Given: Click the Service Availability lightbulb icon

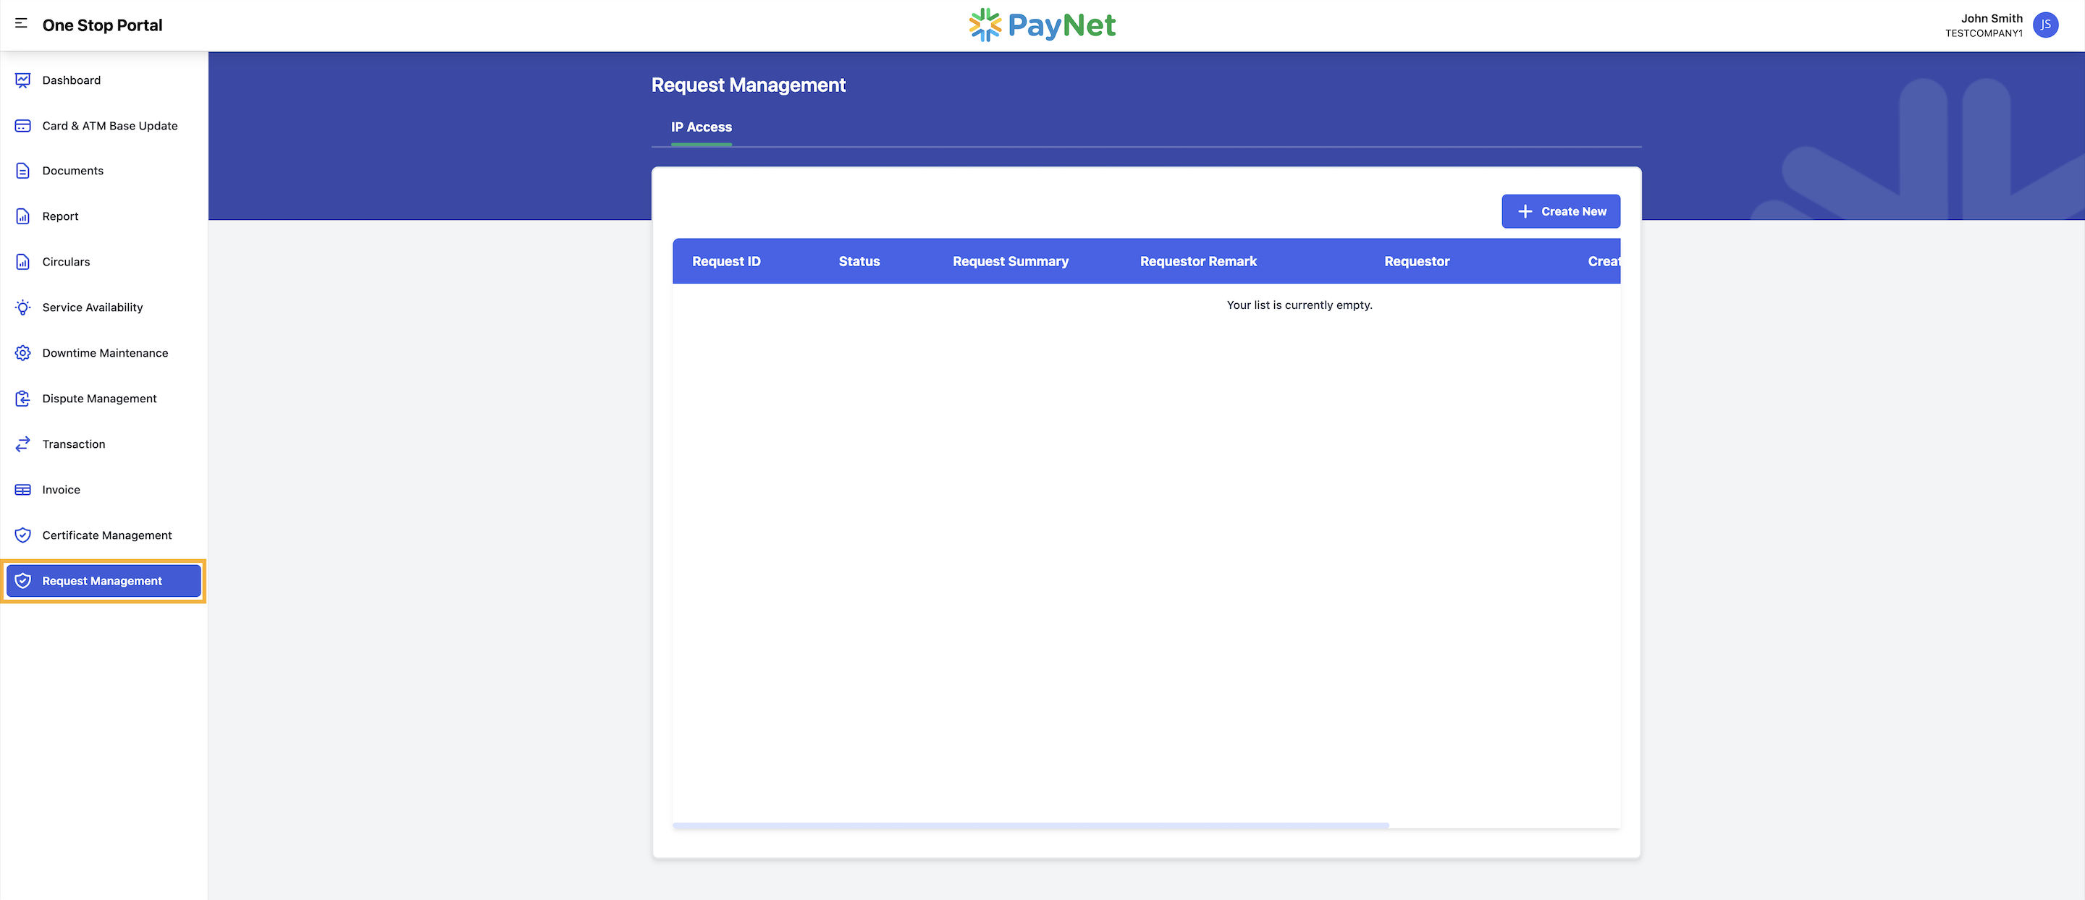Looking at the screenshot, I should coord(22,307).
